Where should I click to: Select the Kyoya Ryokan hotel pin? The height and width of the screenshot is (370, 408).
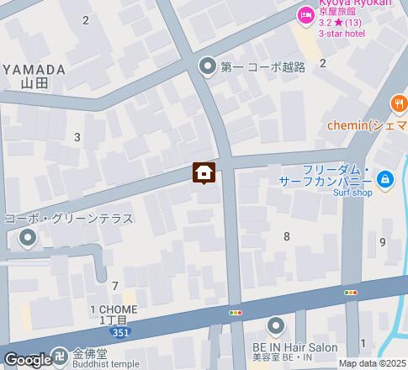pos(305,16)
